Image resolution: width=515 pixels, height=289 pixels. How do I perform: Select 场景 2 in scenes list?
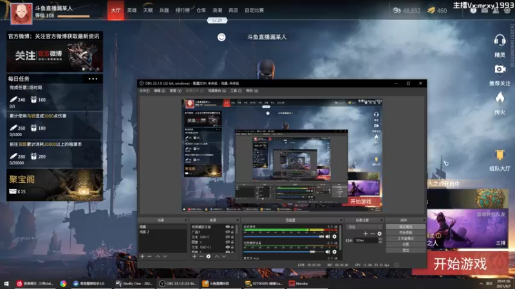point(162,232)
